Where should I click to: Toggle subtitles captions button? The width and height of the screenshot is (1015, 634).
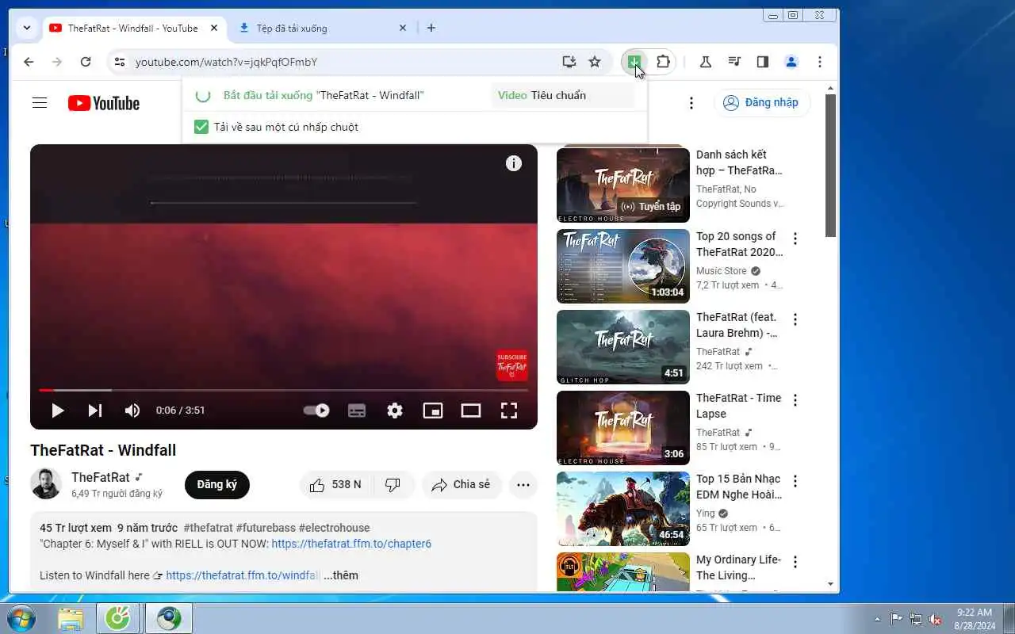tap(357, 411)
